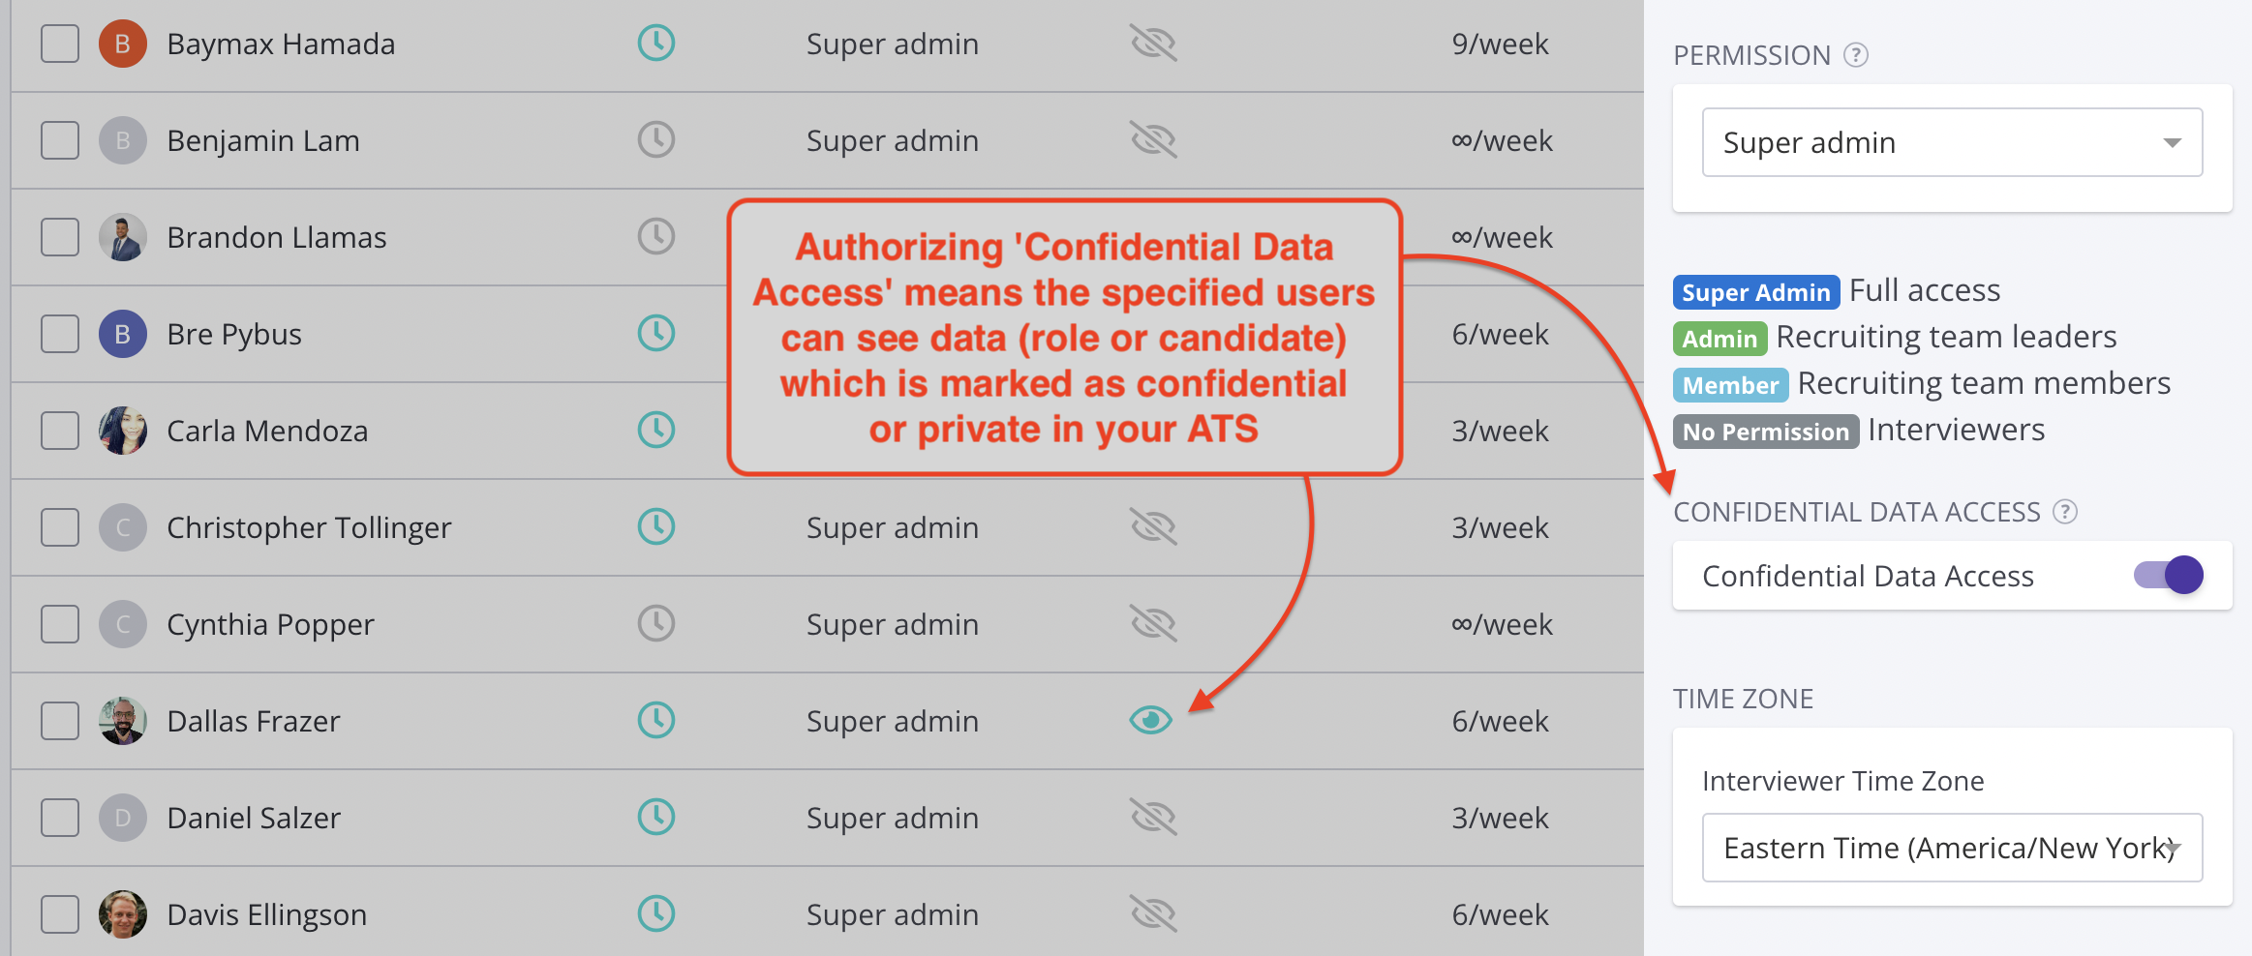The image size is (2252, 956).
Task: Click the crossed-out eye icon for Baymax Hamada
Action: point(1152,44)
